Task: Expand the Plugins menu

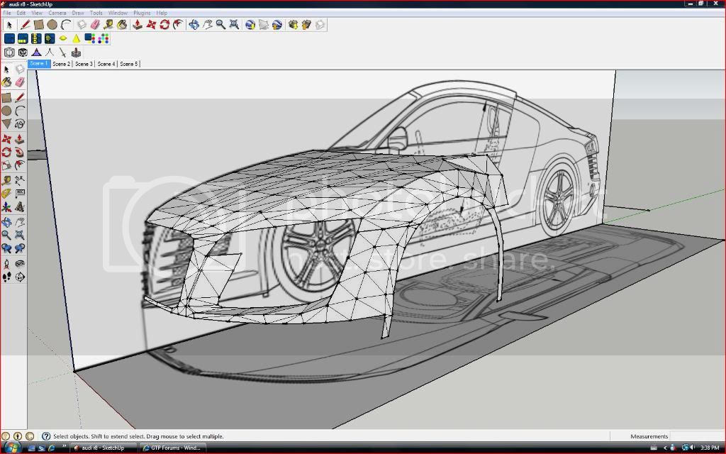Action: 142,13
